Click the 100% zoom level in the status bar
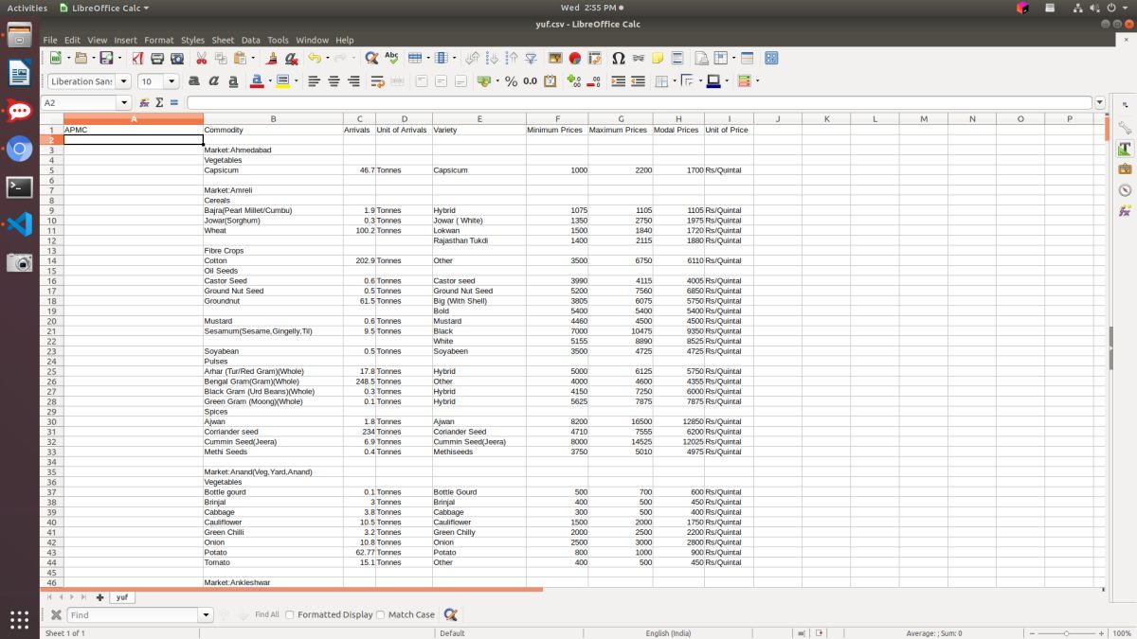The height and width of the screenshot is (639, 1137). pos(1122,633)
